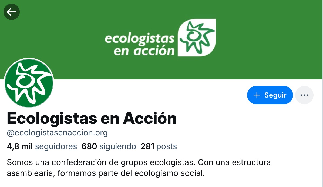Image resolution: width=323 pixels, height=187 pixels.
Task: Click the 281 posts count
Action: 159,146
